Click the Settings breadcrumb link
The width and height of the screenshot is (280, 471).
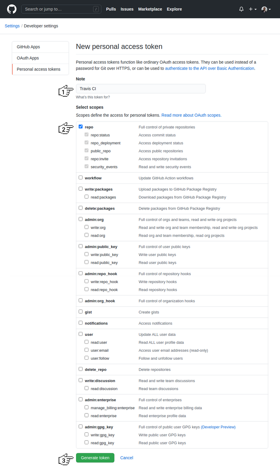pyautogui.click(x=12, y=26)
